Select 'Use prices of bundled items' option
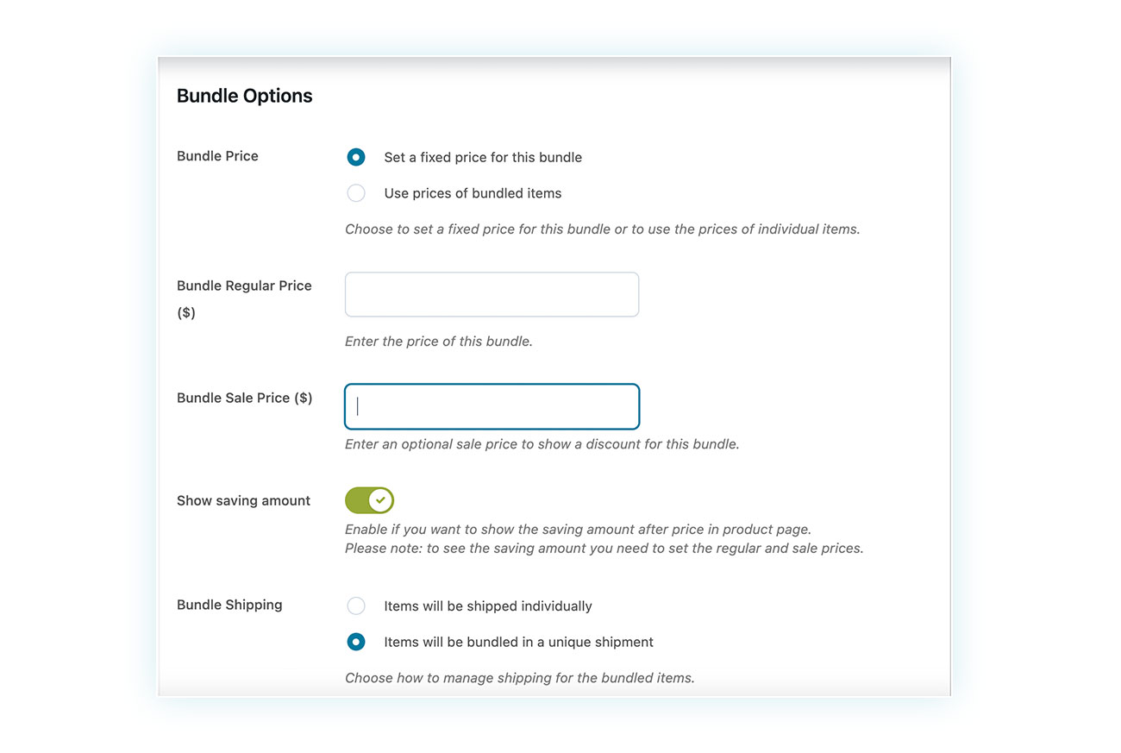This screenshot has height=753, width=1121. (355, 193)
